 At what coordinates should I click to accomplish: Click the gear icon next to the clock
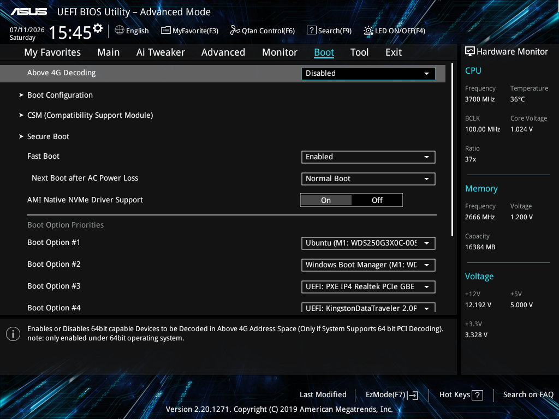pos(98,28)
